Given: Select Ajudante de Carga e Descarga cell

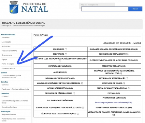Looking at the screenshot, I should pyautogui.click(x=114, y=49).
